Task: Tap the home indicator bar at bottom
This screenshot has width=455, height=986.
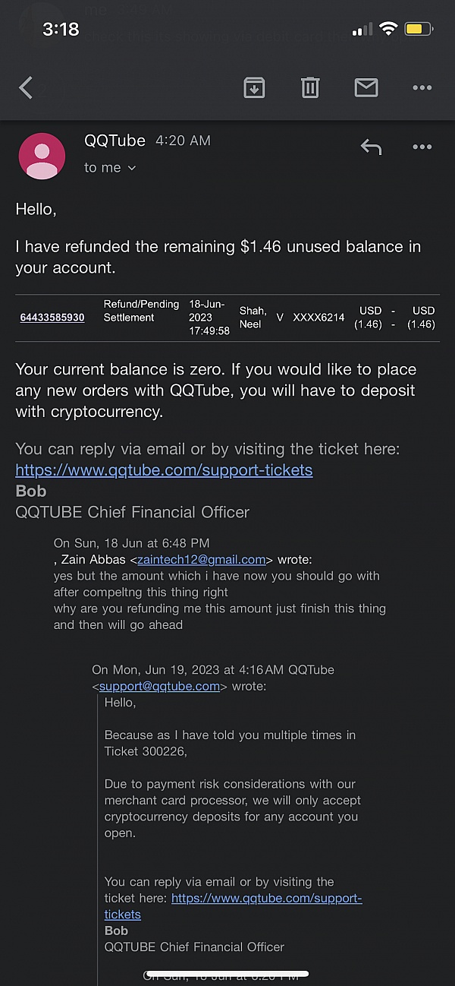Action: coord(227,974)
